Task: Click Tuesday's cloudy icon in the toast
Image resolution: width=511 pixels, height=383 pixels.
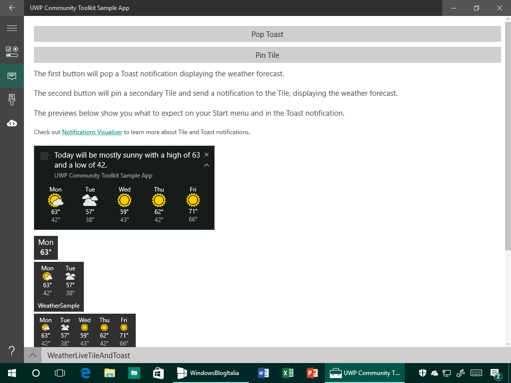Action: 90,200
